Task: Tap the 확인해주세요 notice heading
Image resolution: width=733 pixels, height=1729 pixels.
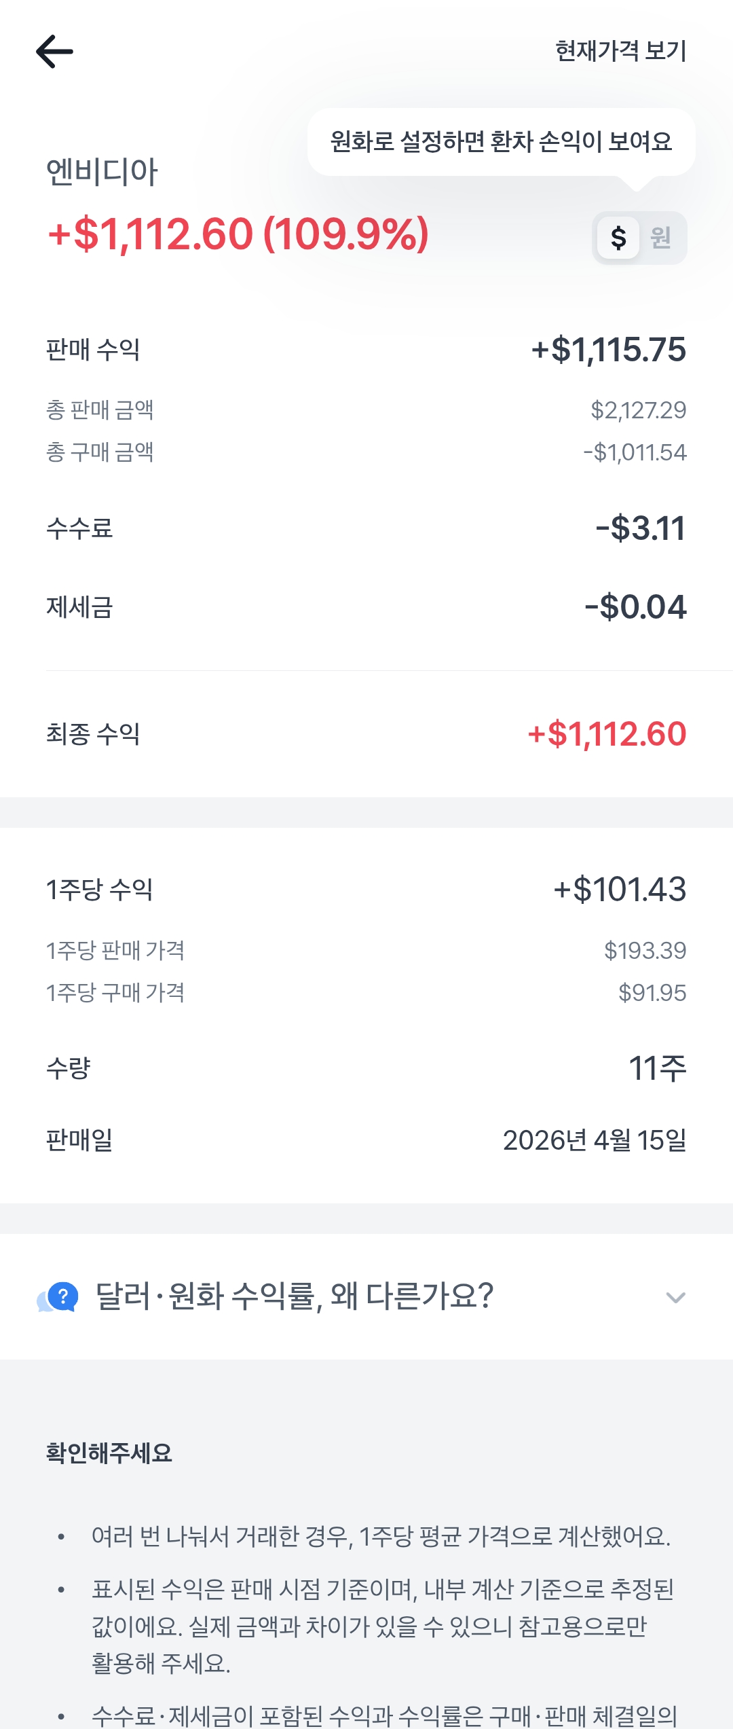Action: (x=109, y=1453)
